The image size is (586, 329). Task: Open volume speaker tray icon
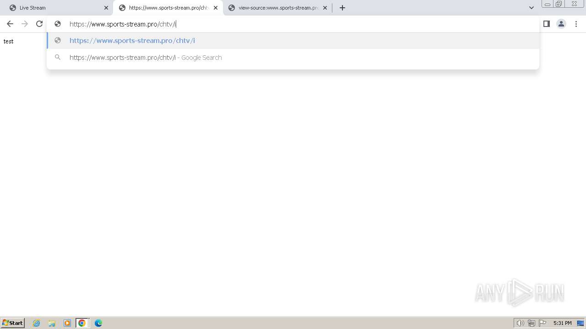coord(520,323)
